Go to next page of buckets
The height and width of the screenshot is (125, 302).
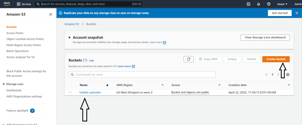tap(278, 75)
